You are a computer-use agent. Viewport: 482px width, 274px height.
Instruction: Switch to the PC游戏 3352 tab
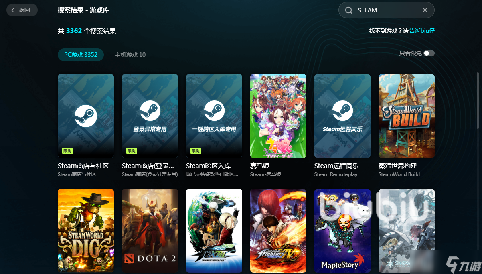point(81,55)
